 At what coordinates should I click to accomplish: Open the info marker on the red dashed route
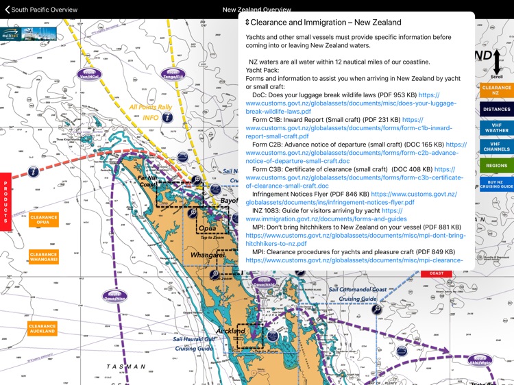(x=33, y=171)
